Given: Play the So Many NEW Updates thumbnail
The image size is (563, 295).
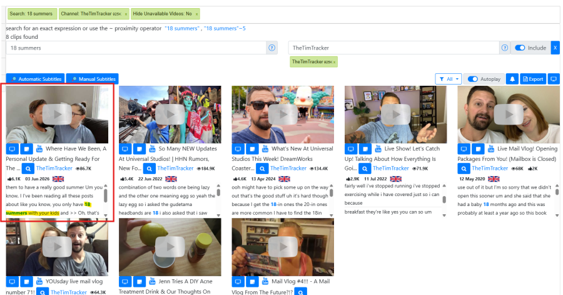Looking at the screenshot, I should (170, 115).
